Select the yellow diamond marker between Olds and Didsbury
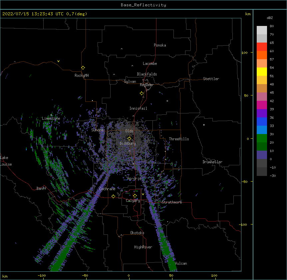Screen dimensions: 287x280 point(129,138)
